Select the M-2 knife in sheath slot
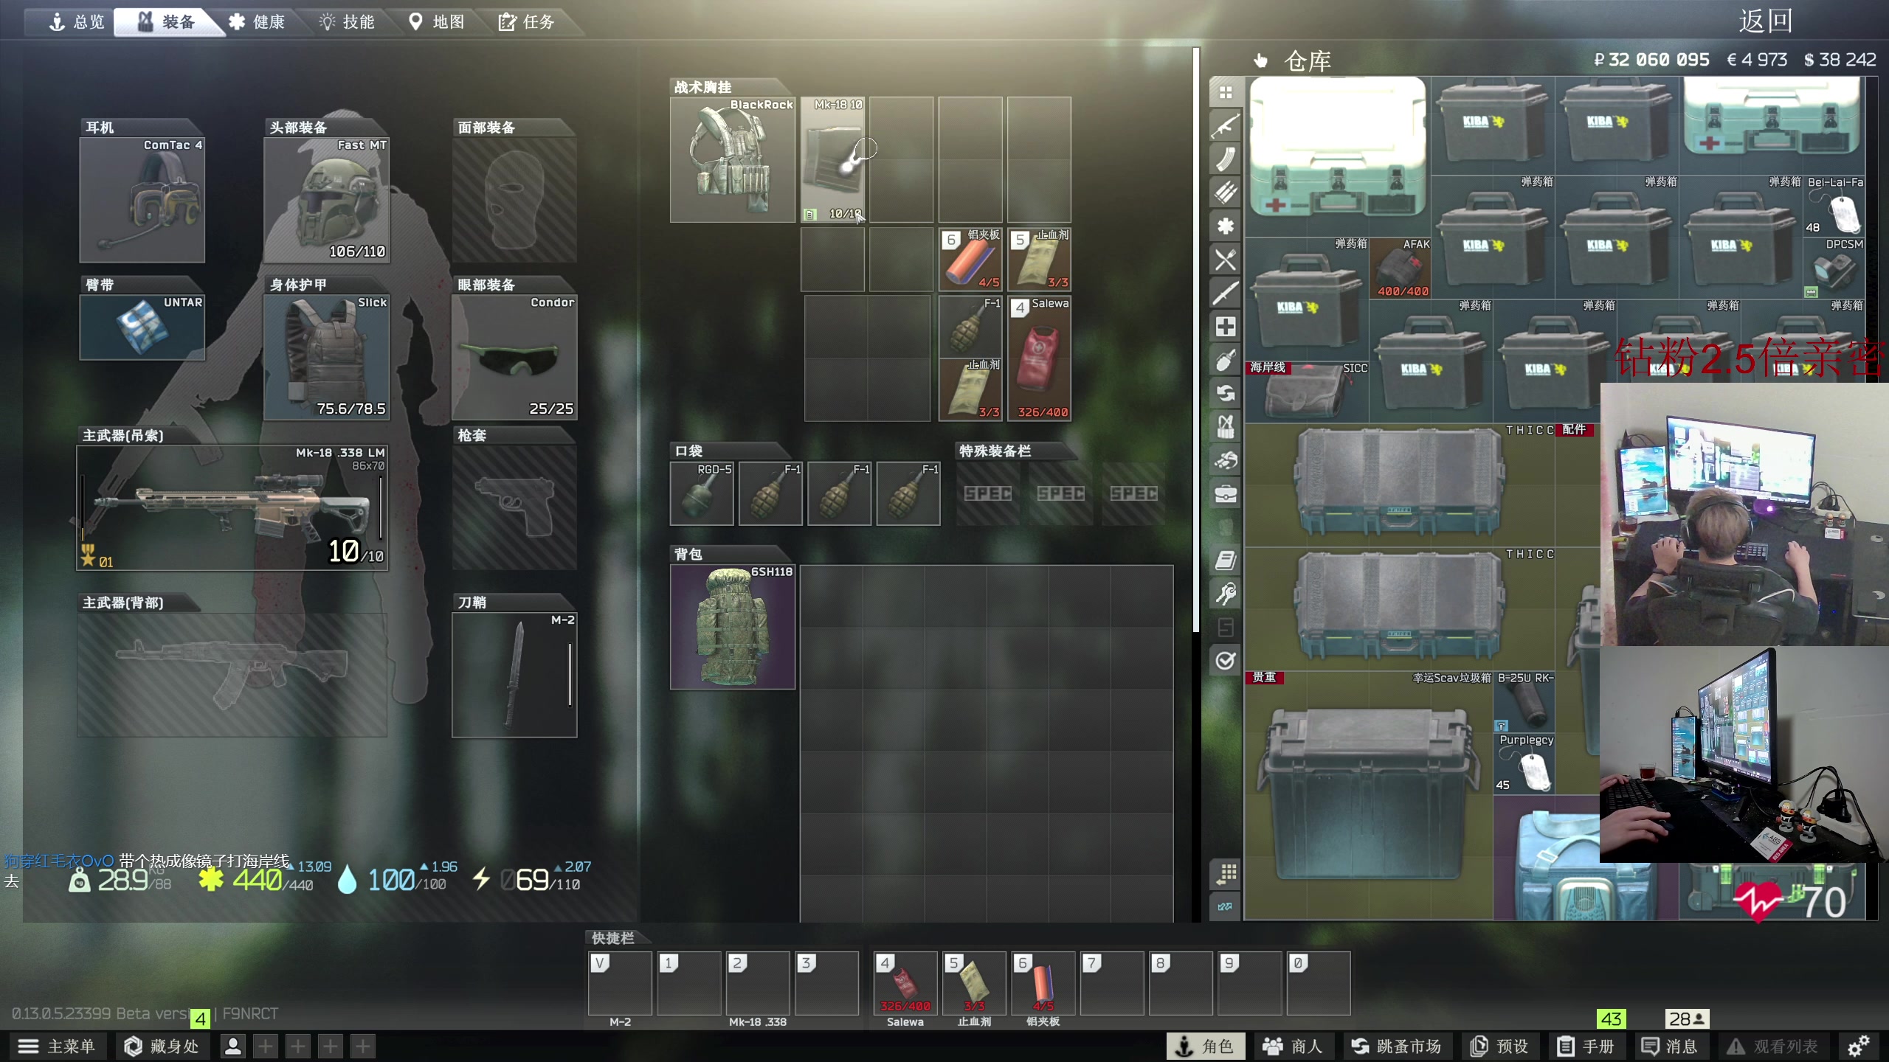The height and width of the screenshot is (1062, 1889). pos(514,675)
